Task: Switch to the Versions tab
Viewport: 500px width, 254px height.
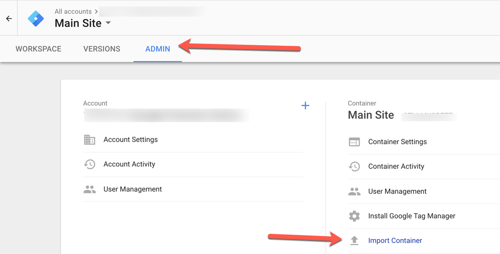Action: pyautogui.click(x=102, y=49)
